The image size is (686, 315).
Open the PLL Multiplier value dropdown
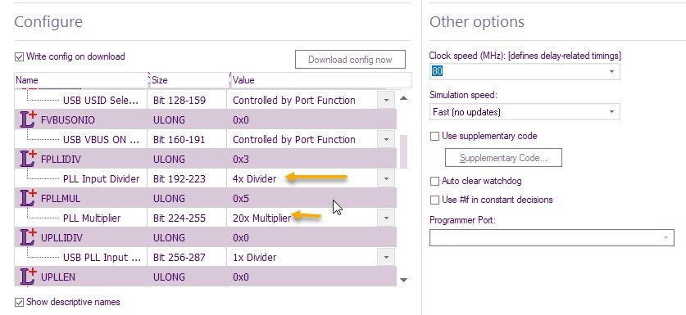coord(386,218)
